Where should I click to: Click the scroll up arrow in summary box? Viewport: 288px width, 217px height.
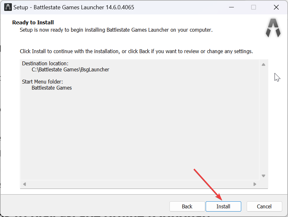[x=263, y=65]
